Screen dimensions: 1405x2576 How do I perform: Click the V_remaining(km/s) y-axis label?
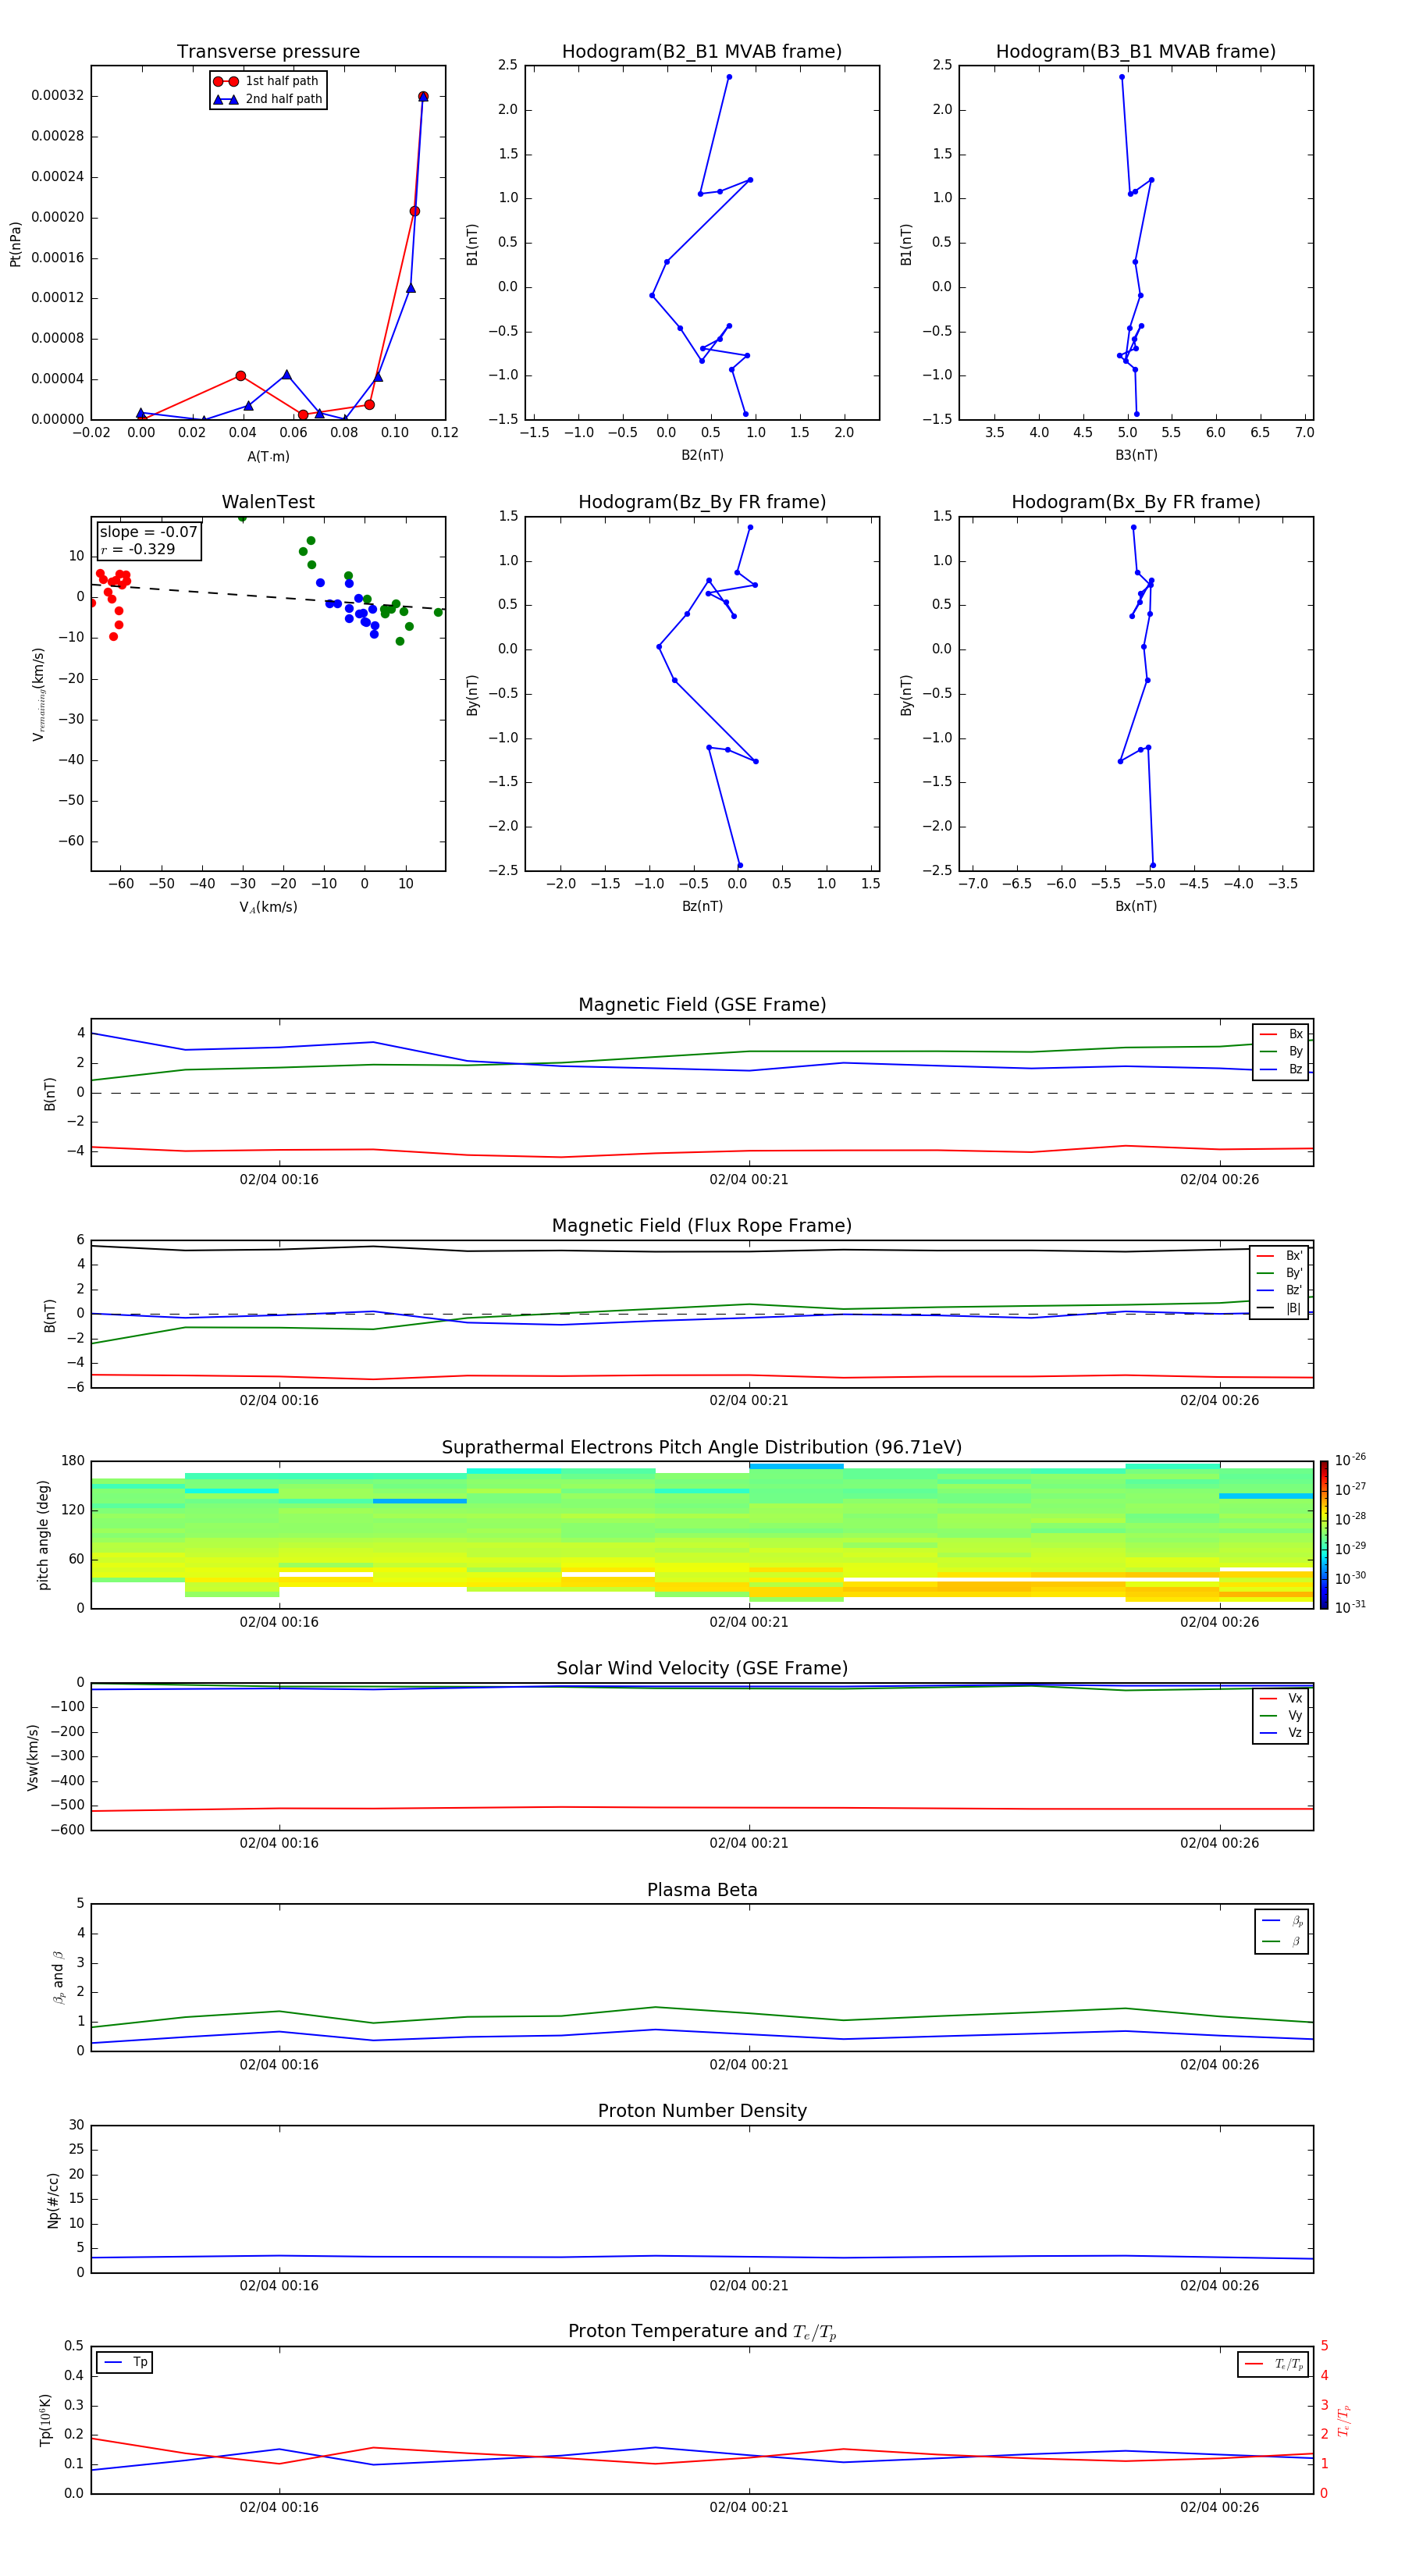point(38,694)
